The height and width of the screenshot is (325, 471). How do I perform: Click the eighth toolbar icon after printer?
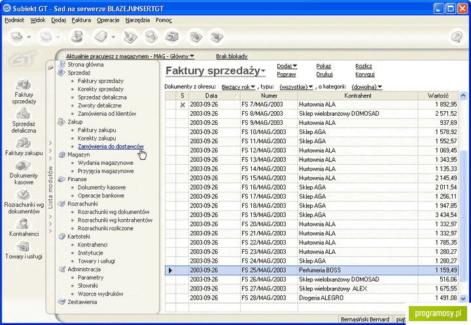pos(195,37)
